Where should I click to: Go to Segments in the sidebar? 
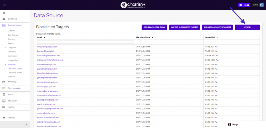11,39
